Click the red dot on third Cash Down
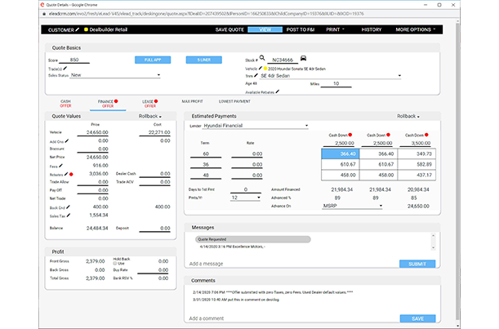The width and height of the screenshot is (499, 329). click(x=426, y=135)
